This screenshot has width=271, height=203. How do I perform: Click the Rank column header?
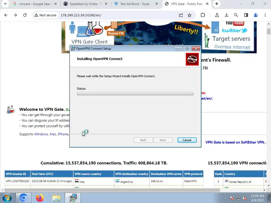218,174
